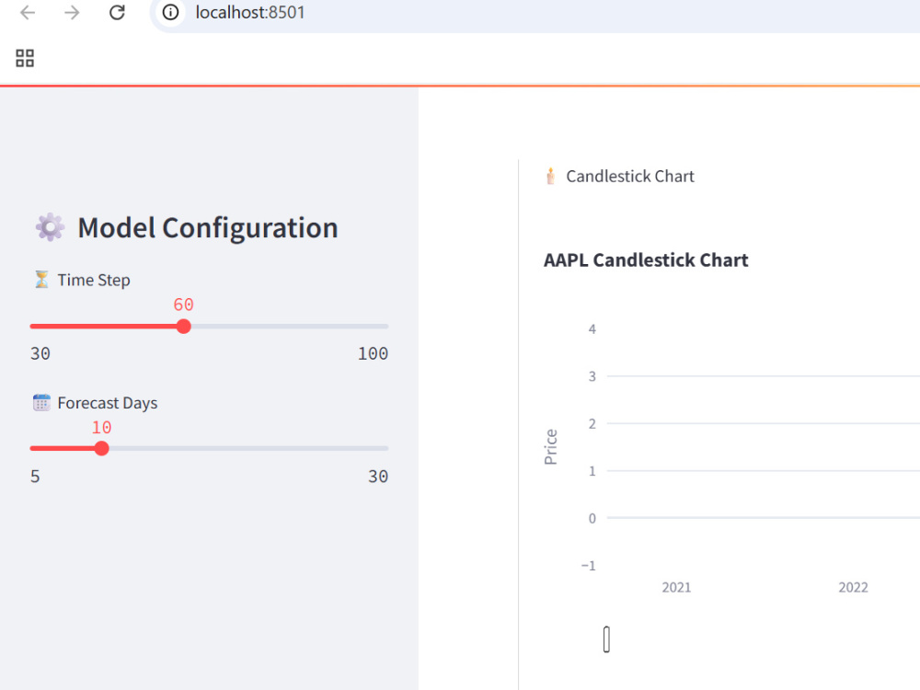920x690 pixels.
Task: Reload the localhost page
Action: point(118,12)
